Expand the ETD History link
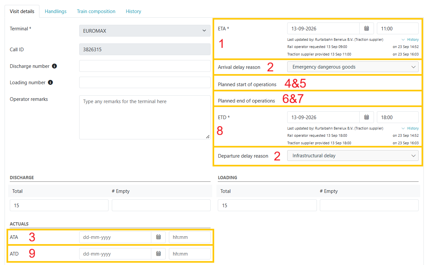This screenshot has height=265, width=431. point(410,128)
